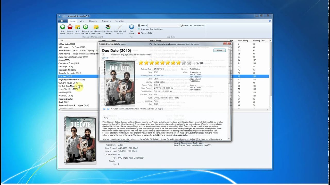Select I Love You, Man (2009)
The width and height of the screenshot is (330, 185).
click(x=68, y=89)
